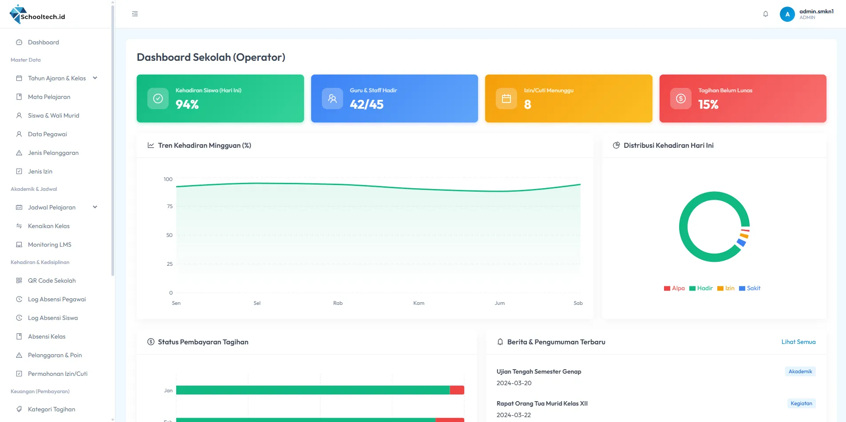Click the Kenaikan Kelas swap arrows icon
Screen dimensions: 846x422
click(19, 226)
